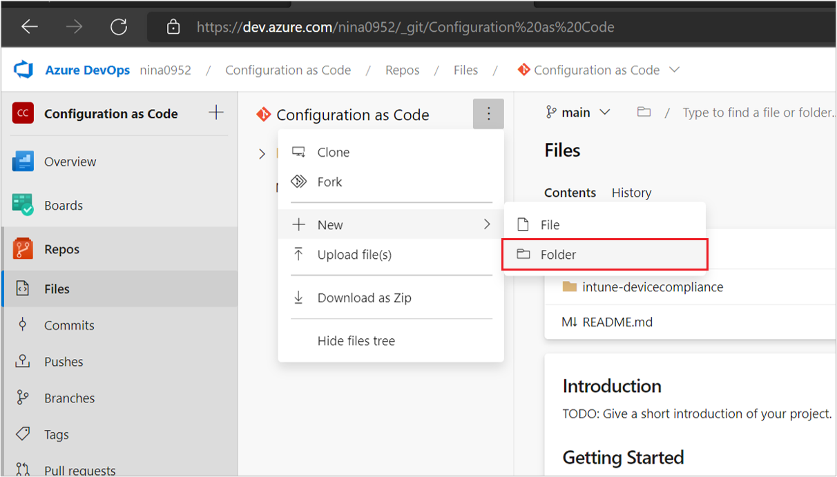
Task: Expand the repository dropdown in breadcrumb
Action: 675,70
